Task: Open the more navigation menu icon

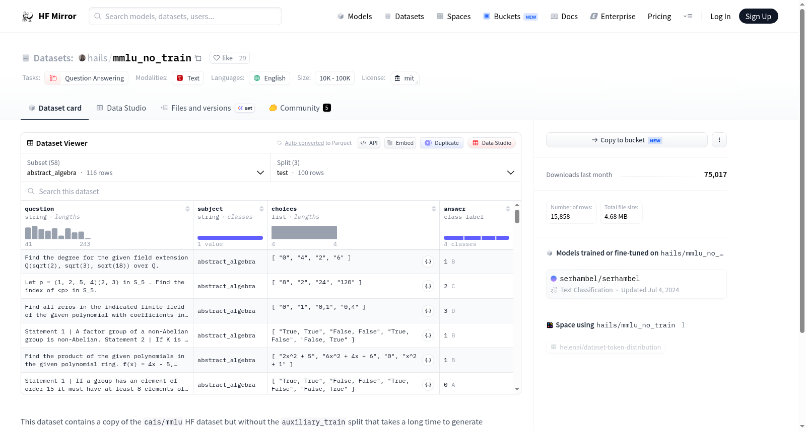Action: [688, 17]
